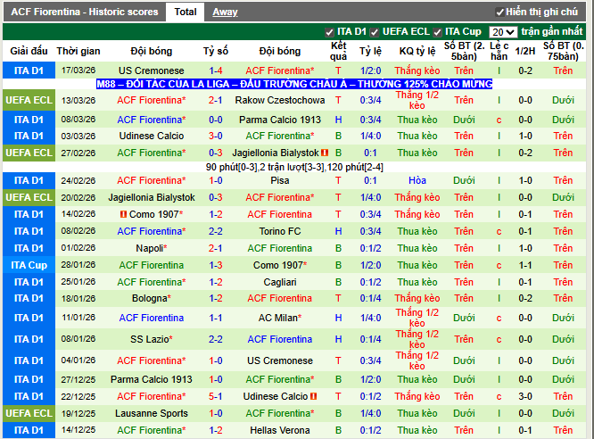Click the Tỷ số column header

click(x=215, y=51)
